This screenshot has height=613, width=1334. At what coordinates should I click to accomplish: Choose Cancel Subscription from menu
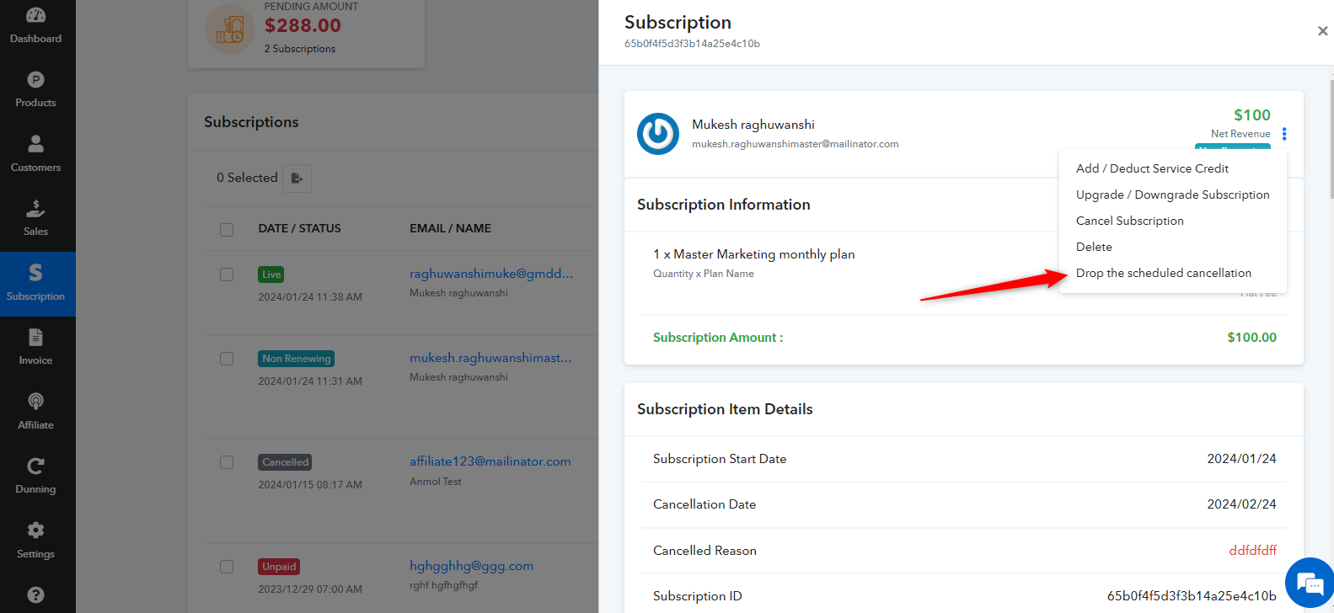click(1130, 221)
